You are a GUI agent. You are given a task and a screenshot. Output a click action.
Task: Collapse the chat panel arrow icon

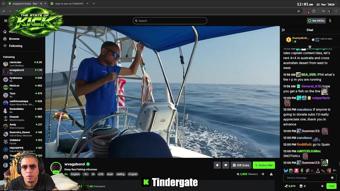[283, 30]
